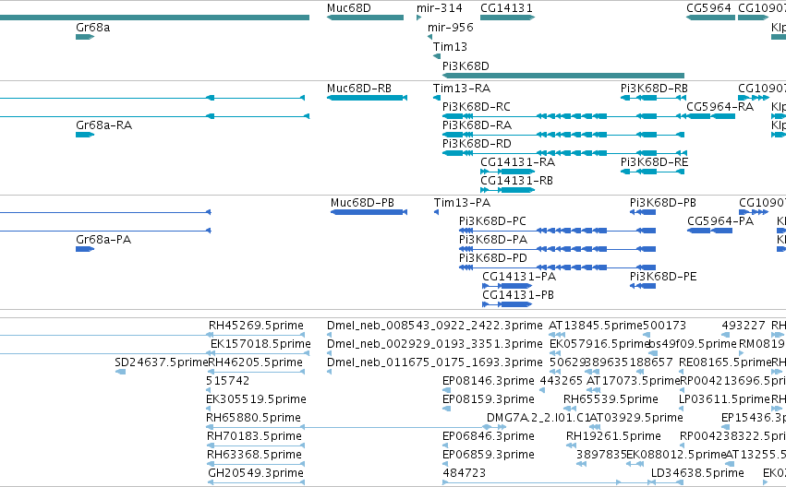Click the Dmel_neb_008543_0922_2422.3prime EST label

(435, 326)
